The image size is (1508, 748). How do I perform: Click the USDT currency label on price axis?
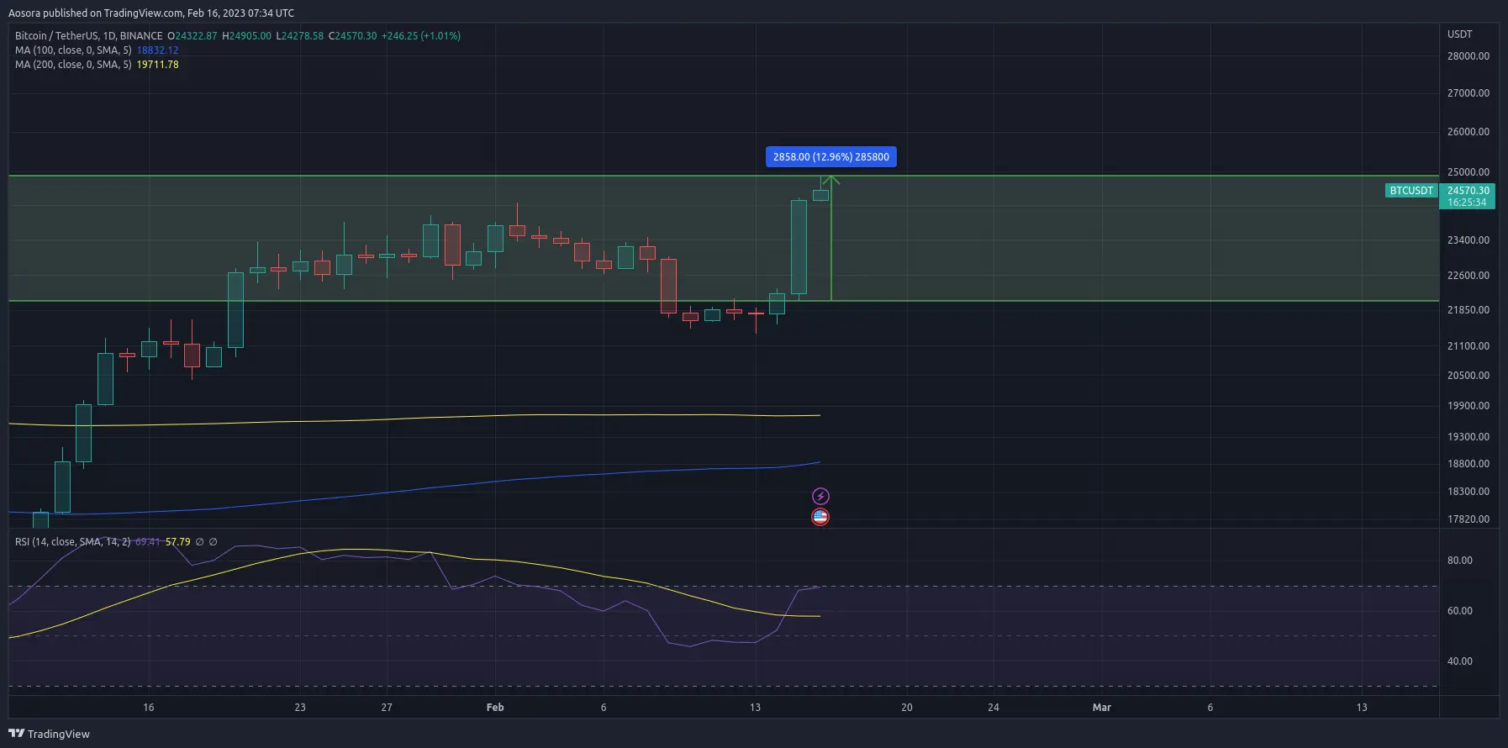click(1459, 34)
